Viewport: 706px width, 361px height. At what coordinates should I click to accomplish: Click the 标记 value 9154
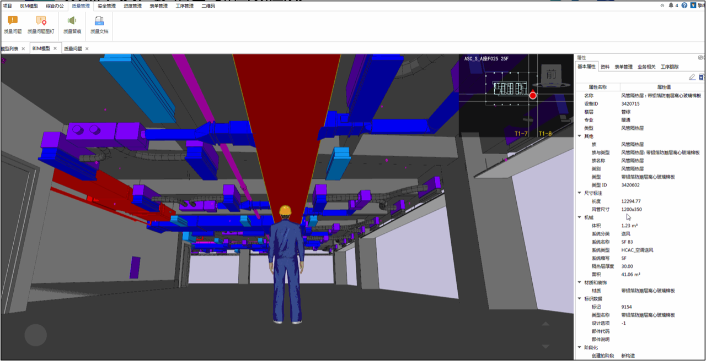pos(627,307)
